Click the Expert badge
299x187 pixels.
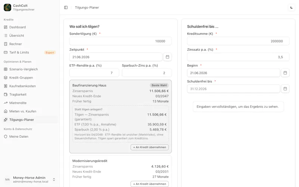click(x=50, y=52)
